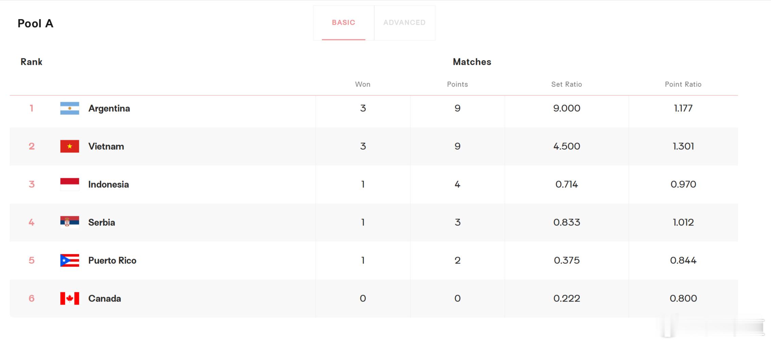Click the Point Ratio column header
The height and width of the screenshot is (345, 771).
pos(683,84)
